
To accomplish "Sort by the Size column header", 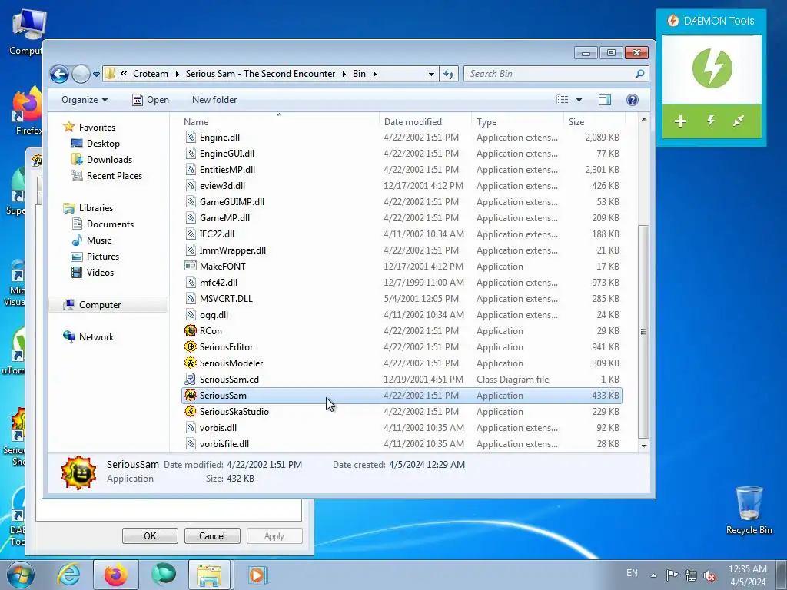I will pyautogui.click(x=594, y=121).
